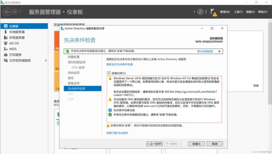The image size is (272, 154).
Task: Open the 视图(V) menu
Action: (250, 12)
